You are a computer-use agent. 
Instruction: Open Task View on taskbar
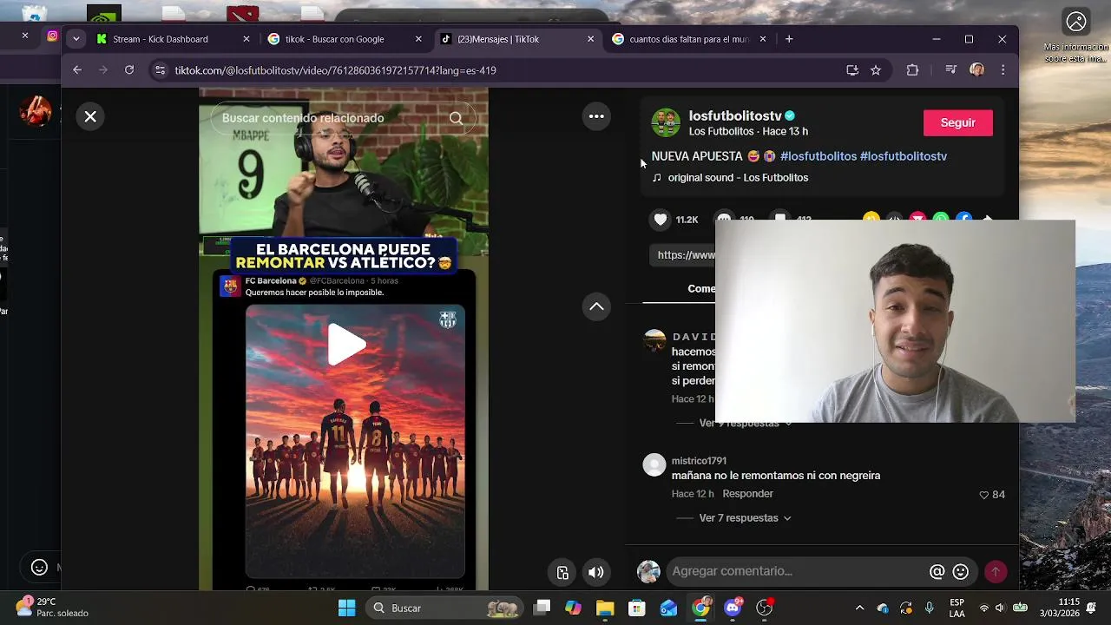542,609
